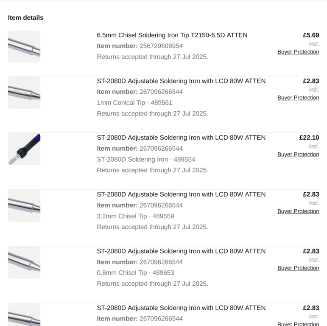Screen dimensions: 327x326
Task: Click item number 256729608954
Action: click(x=161, y=46)
